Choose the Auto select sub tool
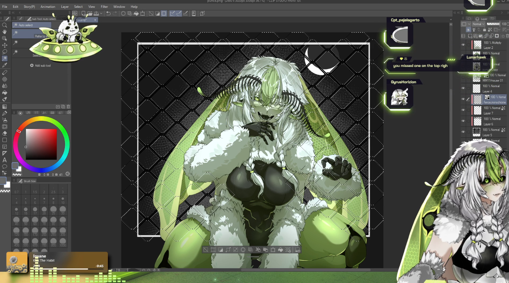The image size is (509, 283). click(x=26, y=25)
